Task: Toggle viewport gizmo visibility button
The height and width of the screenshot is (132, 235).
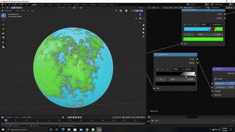Action: point(121,11)
